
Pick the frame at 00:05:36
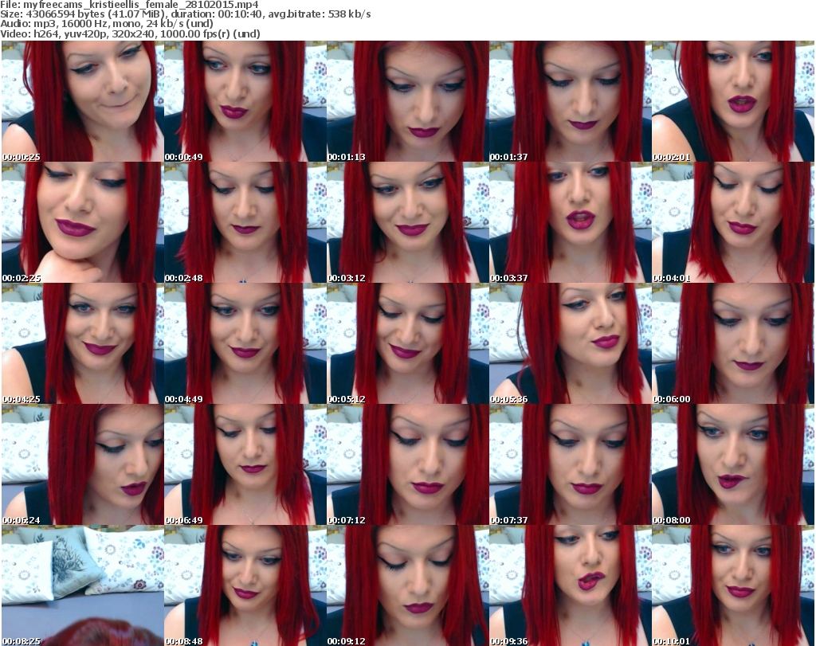[x=570, y=344]
